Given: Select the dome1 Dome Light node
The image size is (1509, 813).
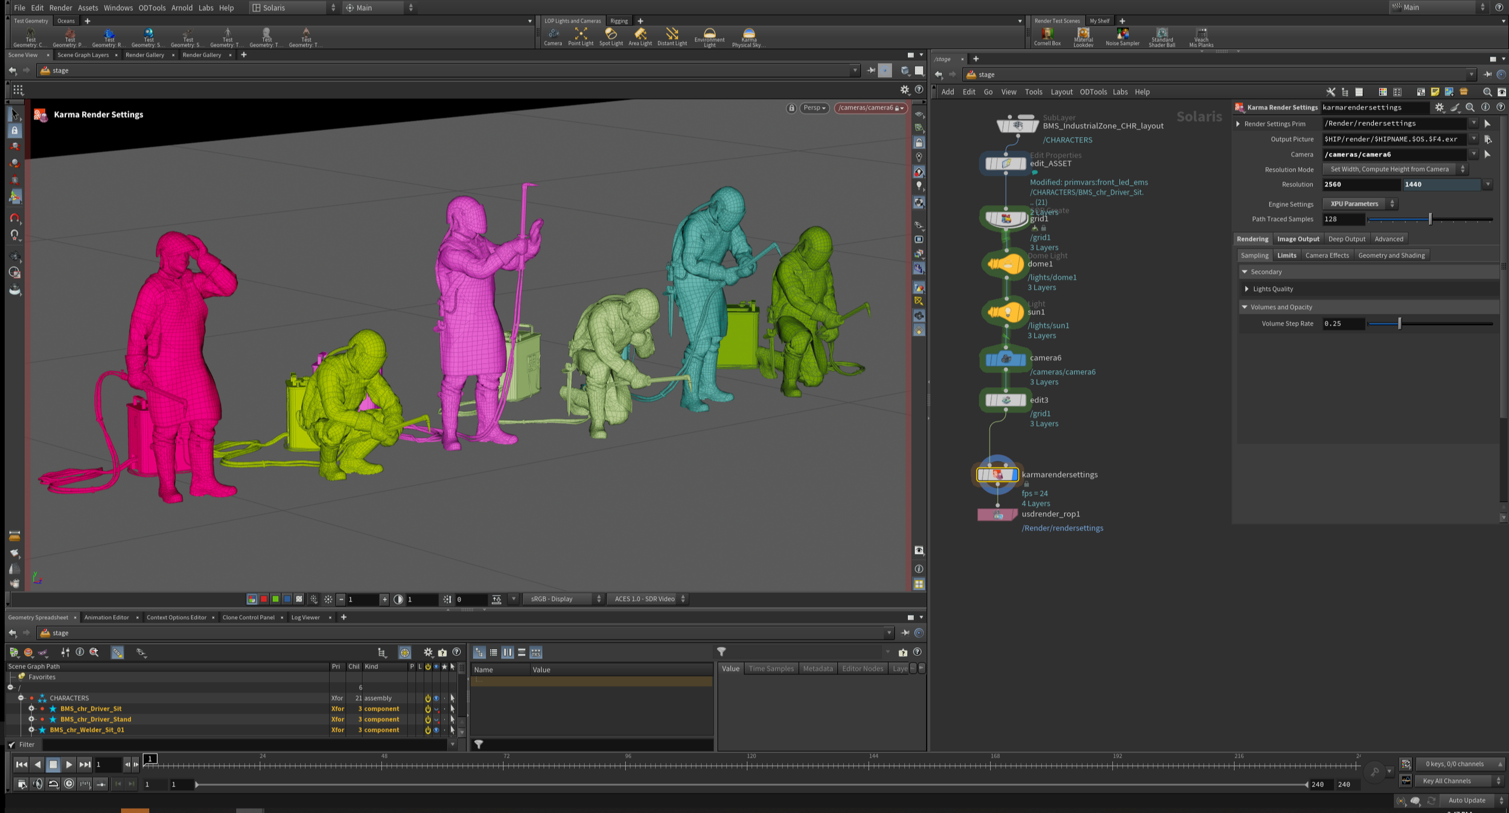Looking at the screenshot, I should pos(1006,264).
